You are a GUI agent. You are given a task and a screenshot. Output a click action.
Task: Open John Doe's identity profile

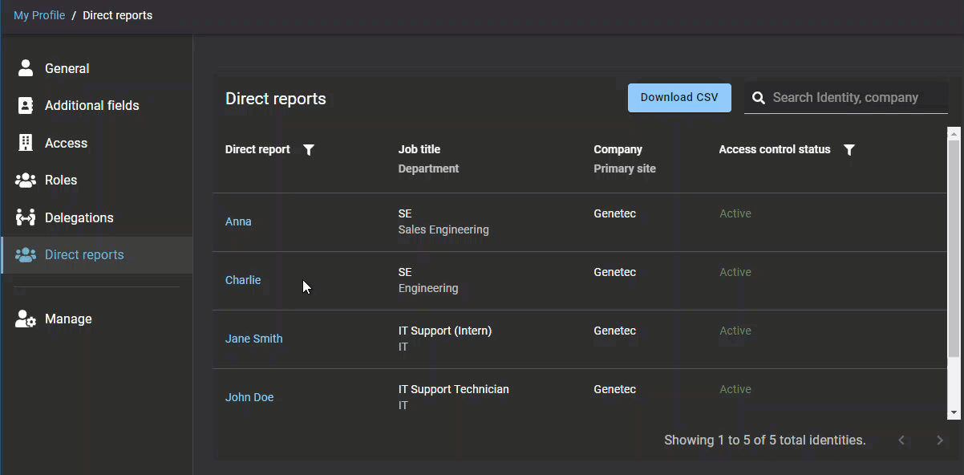tap(249, 397)
